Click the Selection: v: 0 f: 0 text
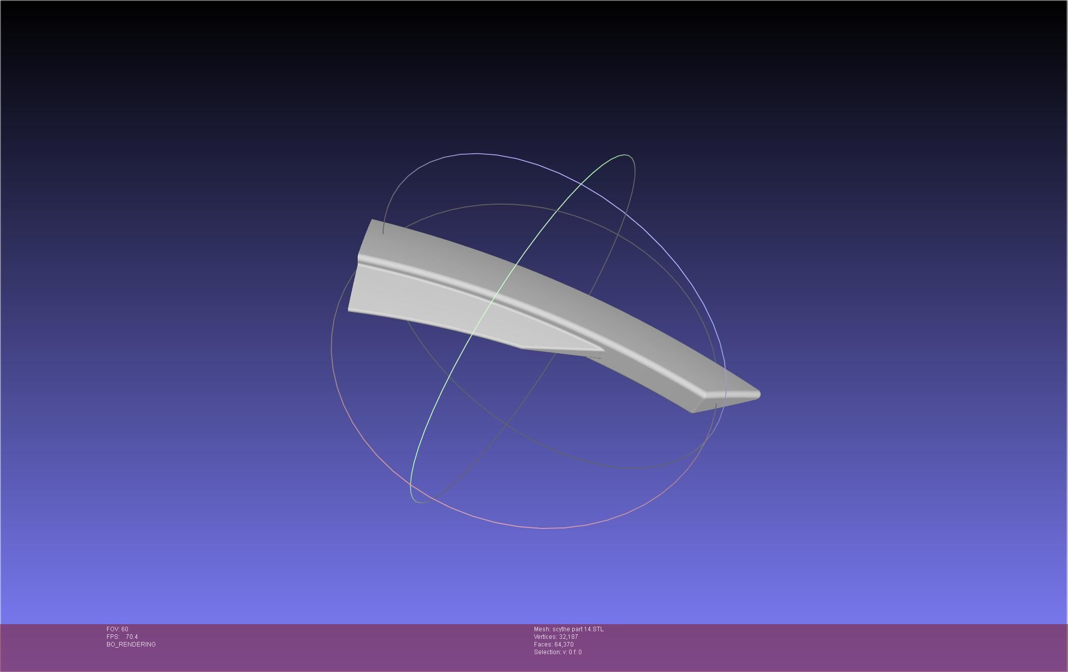Image resolution: width=1068 pixels, height=672 pixels. (558, 652)
